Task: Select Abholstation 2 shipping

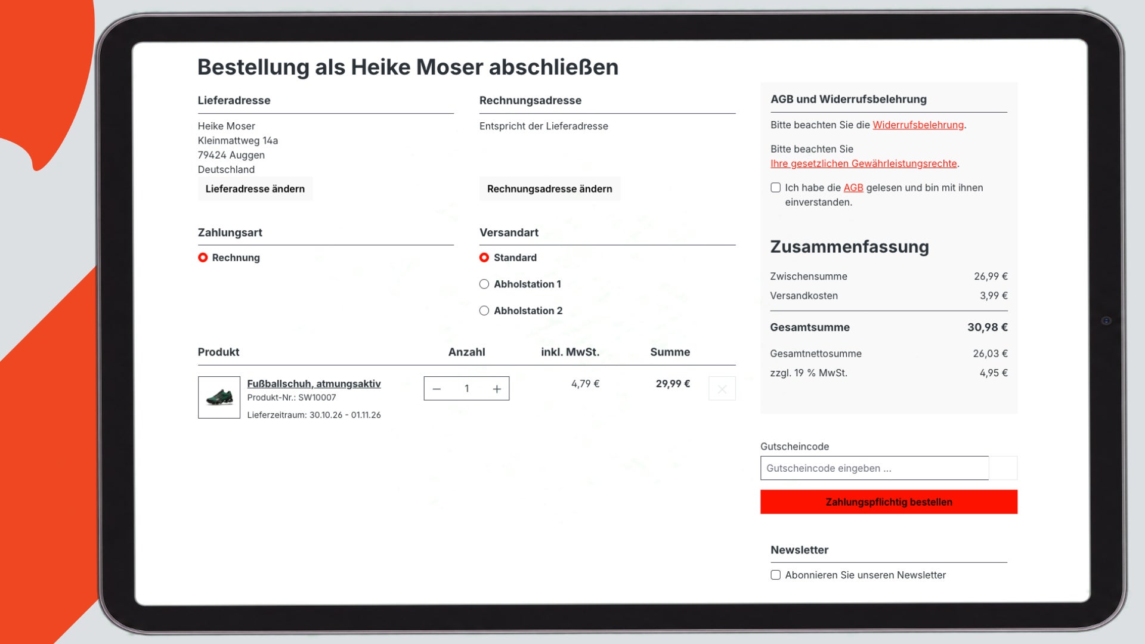Action: coord(484,311)
